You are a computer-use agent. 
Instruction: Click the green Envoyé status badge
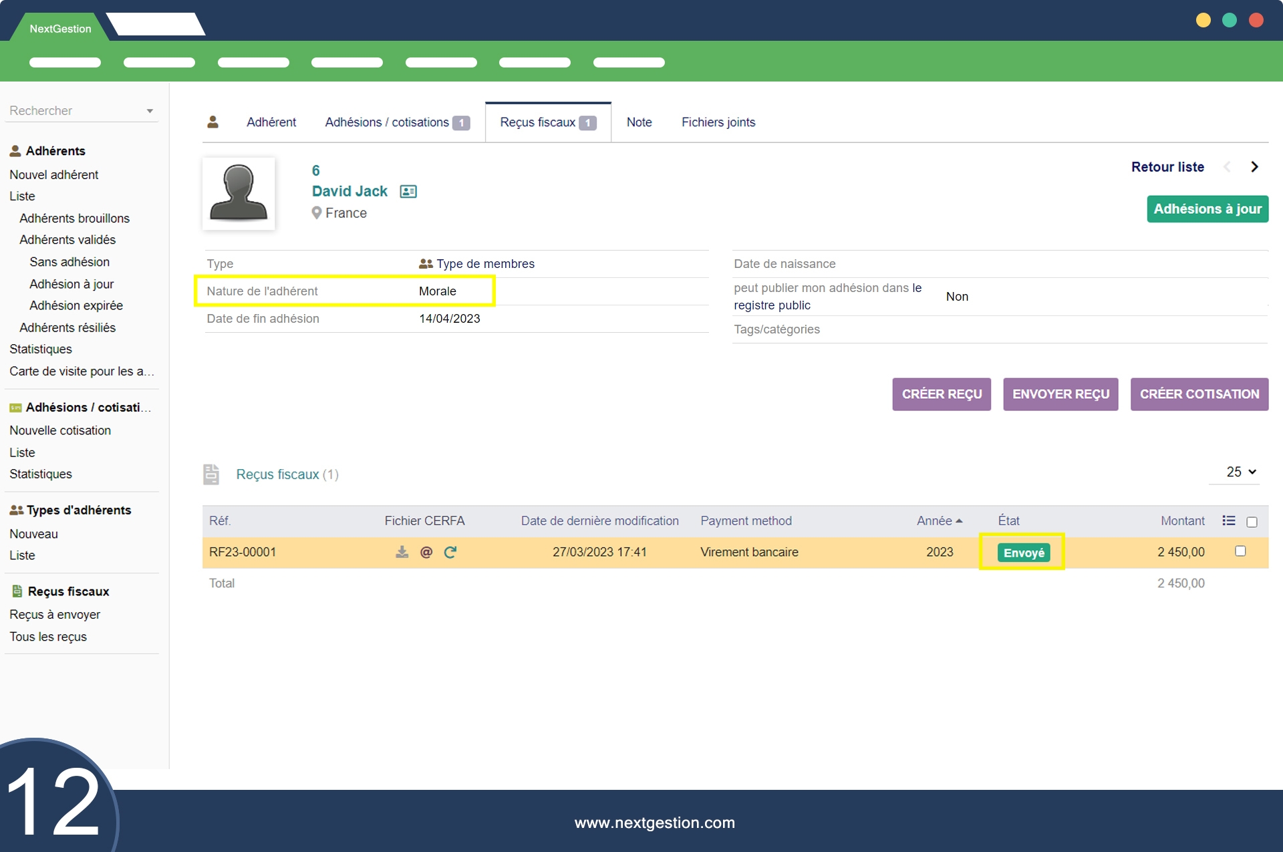[x=1023, y=553]
